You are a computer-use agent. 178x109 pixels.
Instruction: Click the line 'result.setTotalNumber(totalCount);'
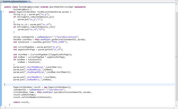tap(33, 97)
